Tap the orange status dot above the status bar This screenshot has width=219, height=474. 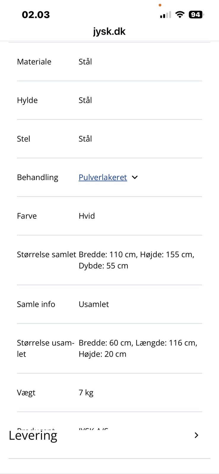(x=160, y=5)
